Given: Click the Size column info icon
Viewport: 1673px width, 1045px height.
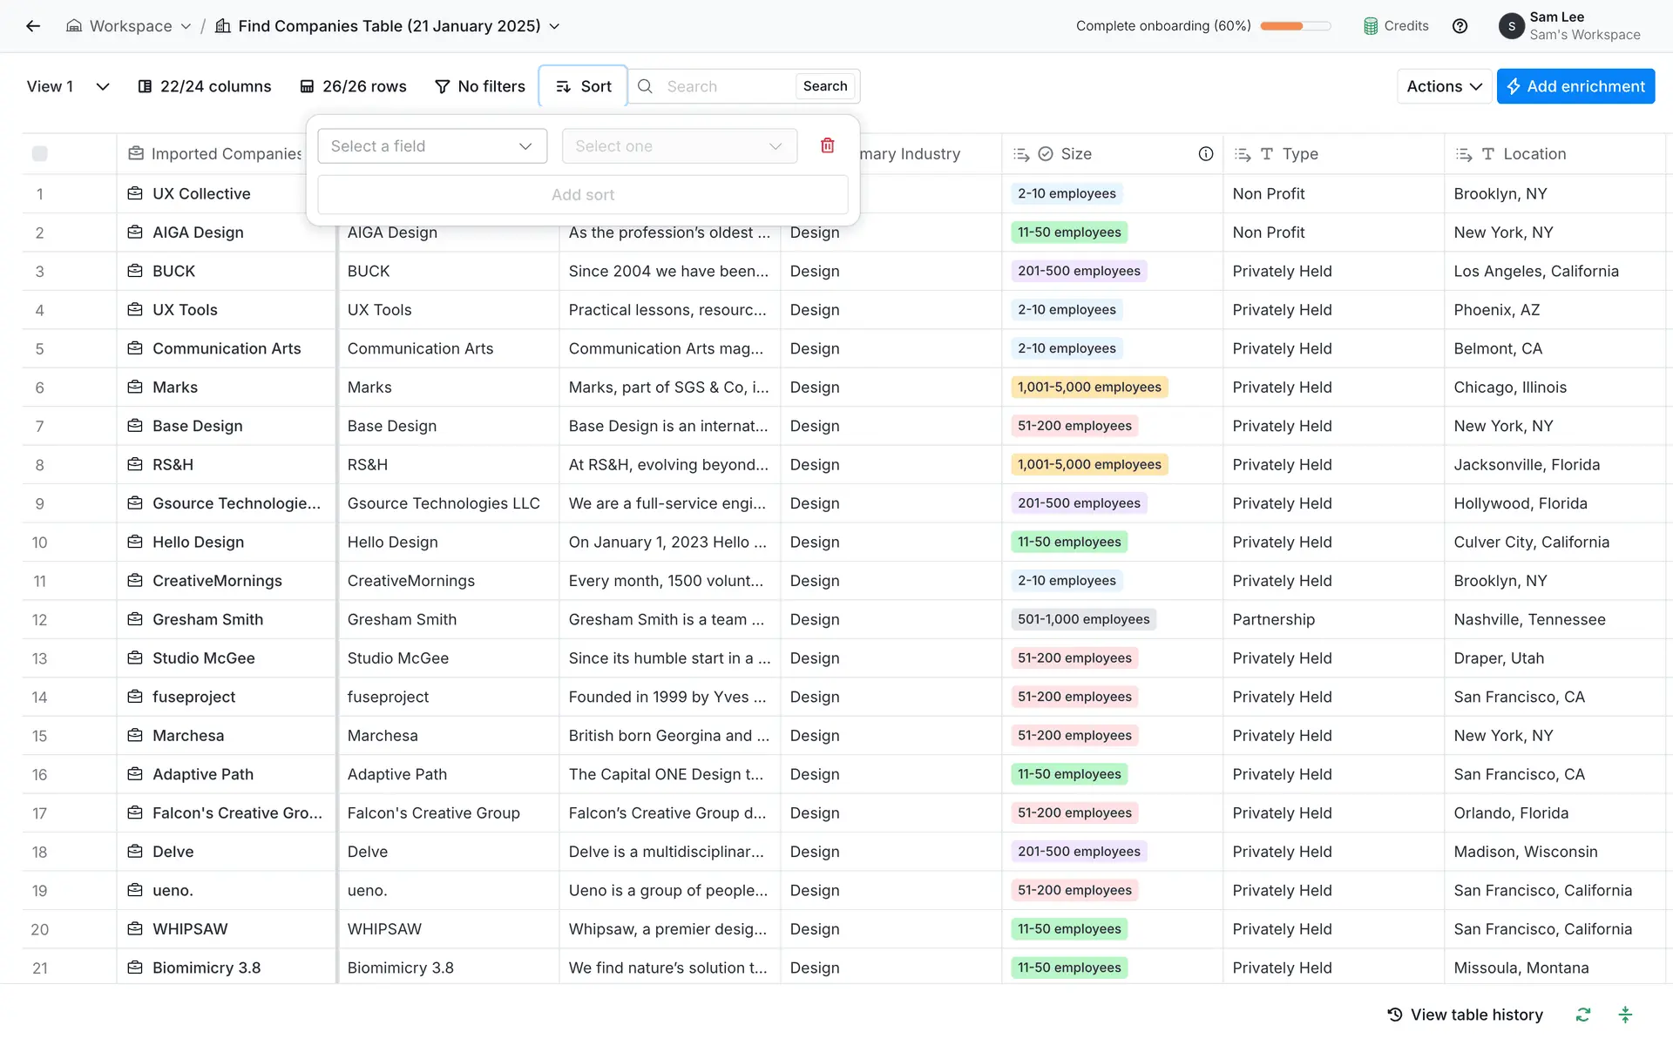Looking at the screenshot, I should click(1205, 154).
